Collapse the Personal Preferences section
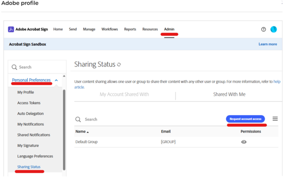Viewport: 285px width, 178px height. point(56,80)
